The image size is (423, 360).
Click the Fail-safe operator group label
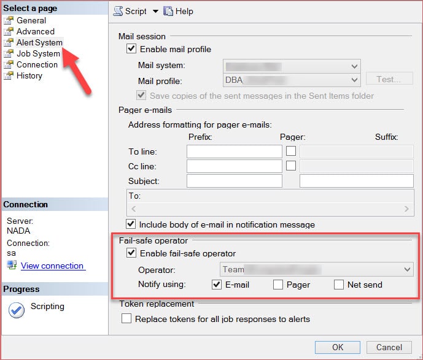153,240
